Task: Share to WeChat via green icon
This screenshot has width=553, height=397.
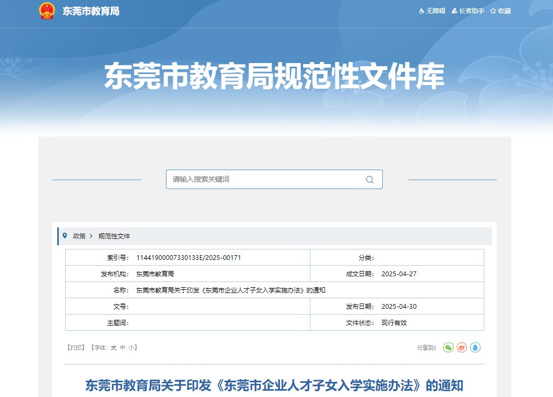Action: pos(448,348)
